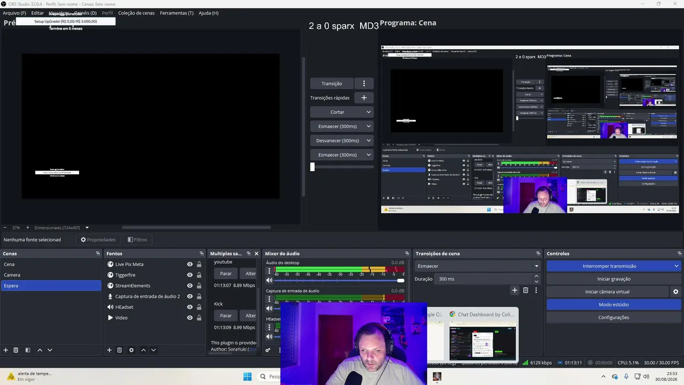This screenshot has width=684, height=385.
Task: Start the virtual camera
Action: click(x=607, y=292)
